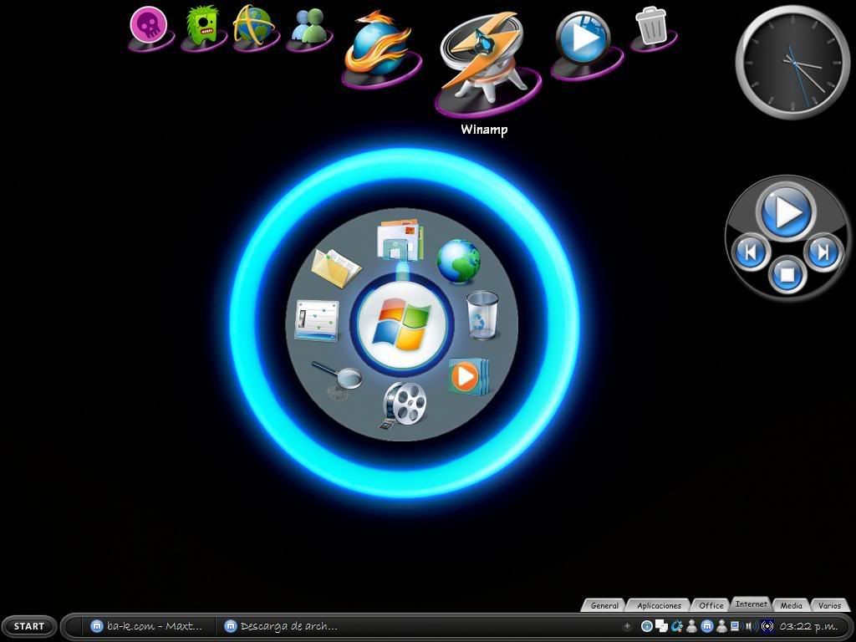The width and height of the screenshot is (856, 642).
Task: Click Play on the media control widget
Action: [x=786, y=211]
